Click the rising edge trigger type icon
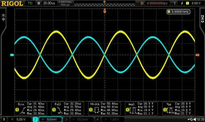The image size is (205, 122). coord(182,3)
